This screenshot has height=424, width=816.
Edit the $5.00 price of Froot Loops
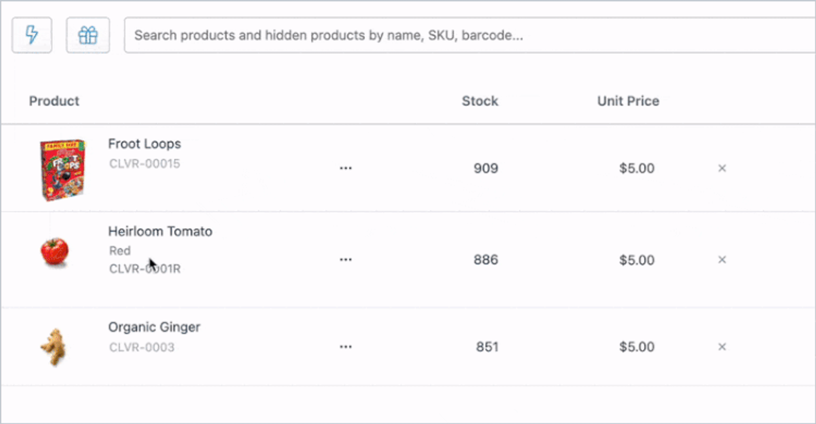click(636, 168)
